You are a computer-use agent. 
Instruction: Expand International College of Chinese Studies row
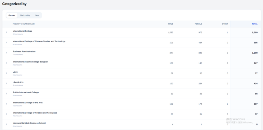click(7, 43)
